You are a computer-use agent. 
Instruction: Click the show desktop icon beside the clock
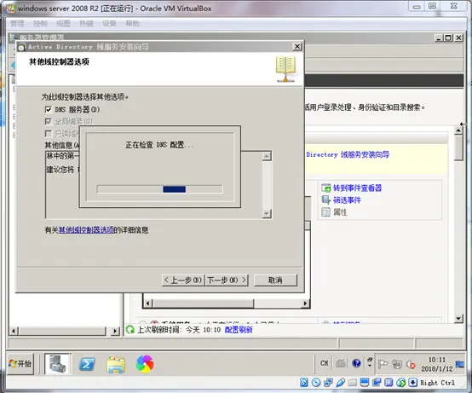point(460,364)
